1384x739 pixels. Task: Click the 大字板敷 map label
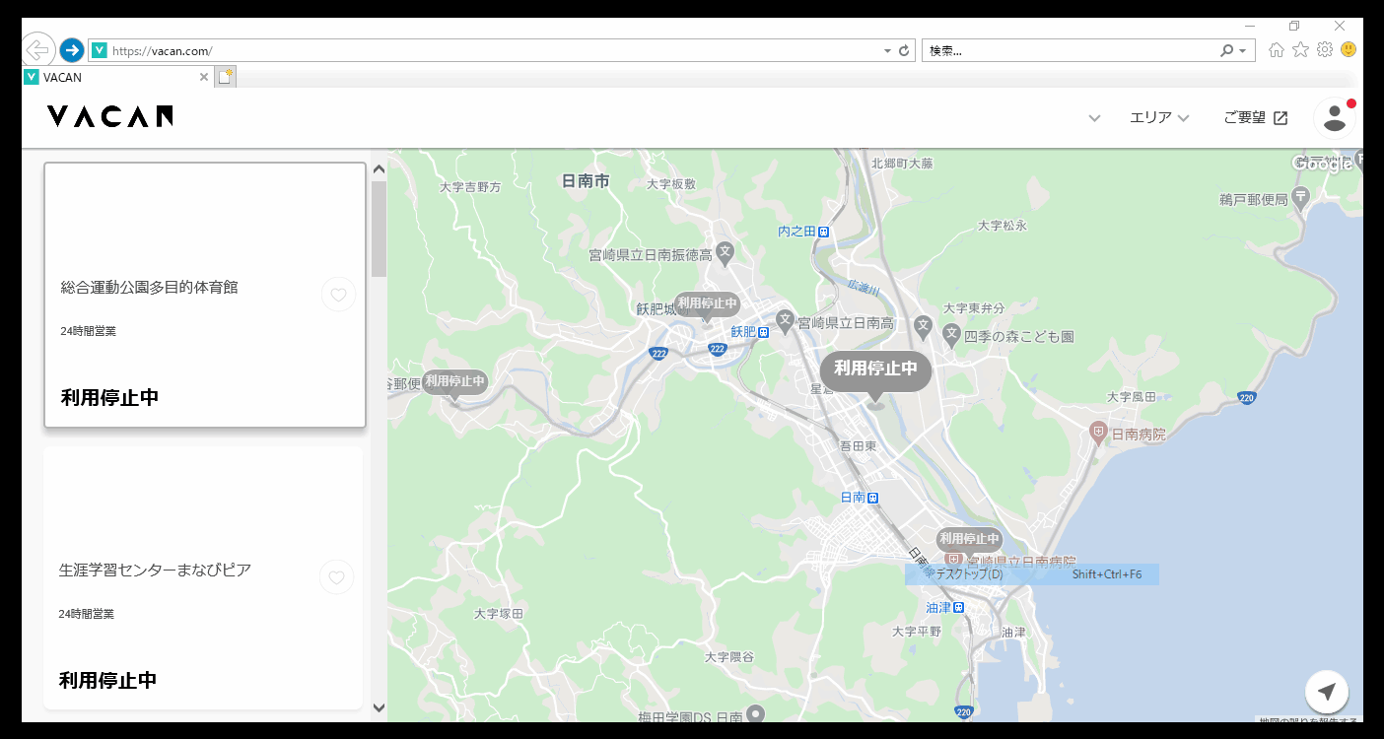tap(671, 184)
